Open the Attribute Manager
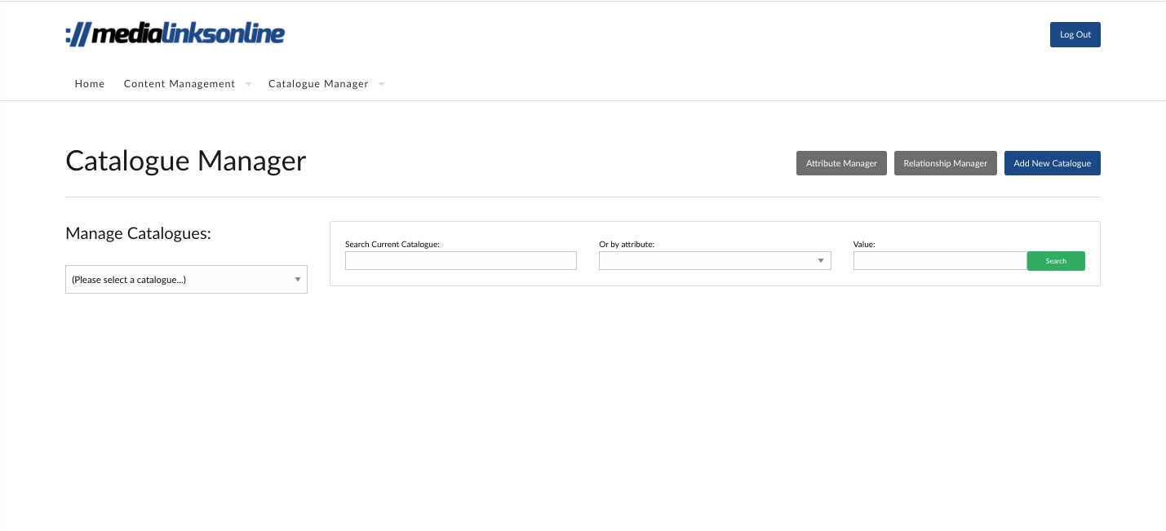Viewport: 1166px width, 531px height. [x=841, y=163]
